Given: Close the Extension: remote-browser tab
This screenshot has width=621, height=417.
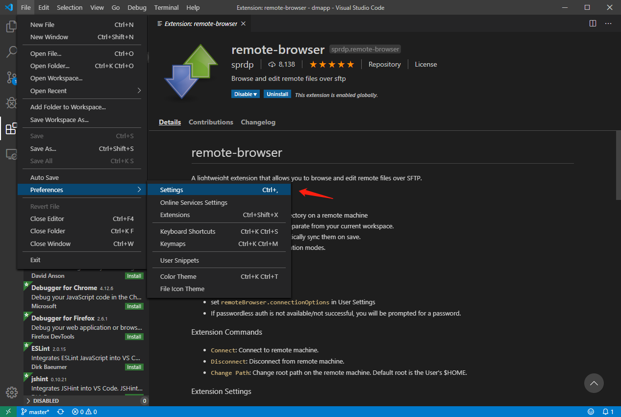Looking at the screenshot, I should coord(244,24).
